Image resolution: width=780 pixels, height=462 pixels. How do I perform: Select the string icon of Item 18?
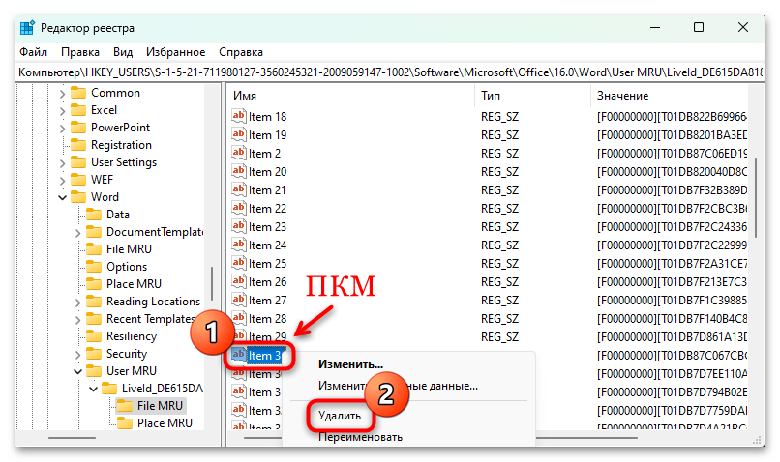tap(239, 116)
